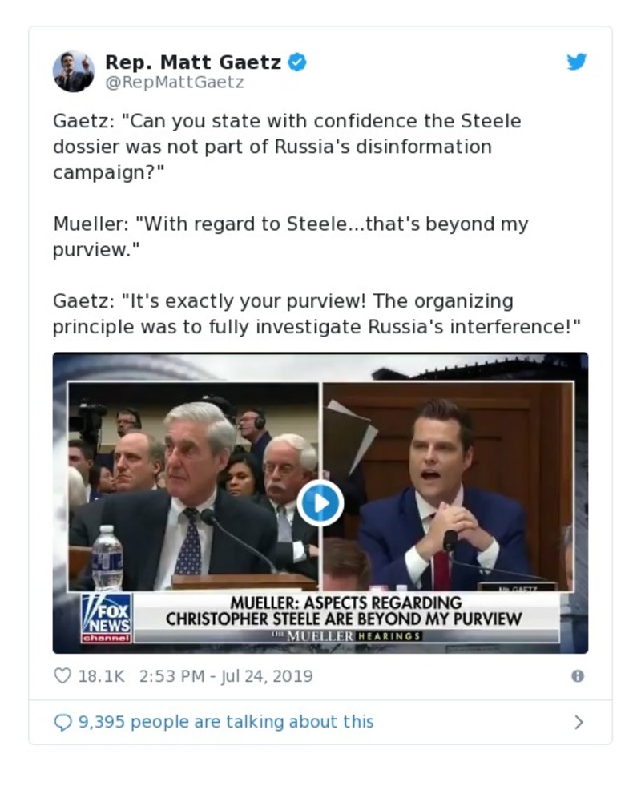The width and height of the screenshot is (641, 786).
Task: Click the blue verified badge next to the name
Action: 297,62
